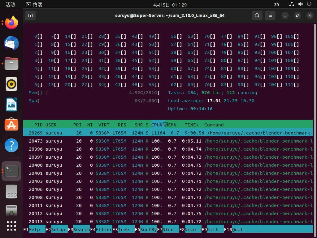Select process row with PID 20400
Image resolution: width=317 pixels, height=238 pixels.
(168, 165)
